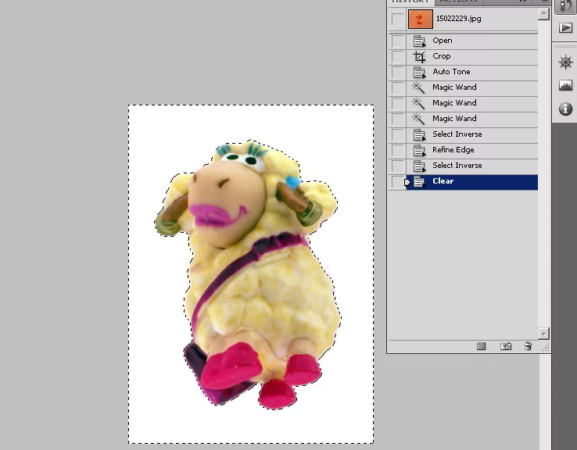The width and height of the screenshot is (577, 450).
Task: Click the Clear state's document icon
Action: [x=419, y=182]
